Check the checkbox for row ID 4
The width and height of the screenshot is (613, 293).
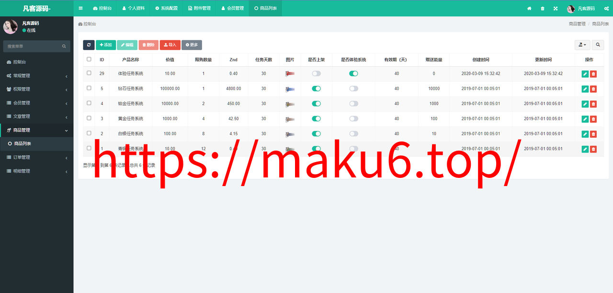89,103
